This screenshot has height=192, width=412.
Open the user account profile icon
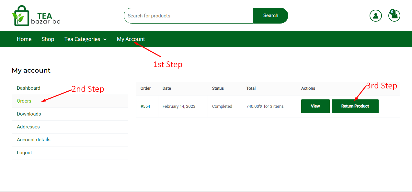point(375,16)
